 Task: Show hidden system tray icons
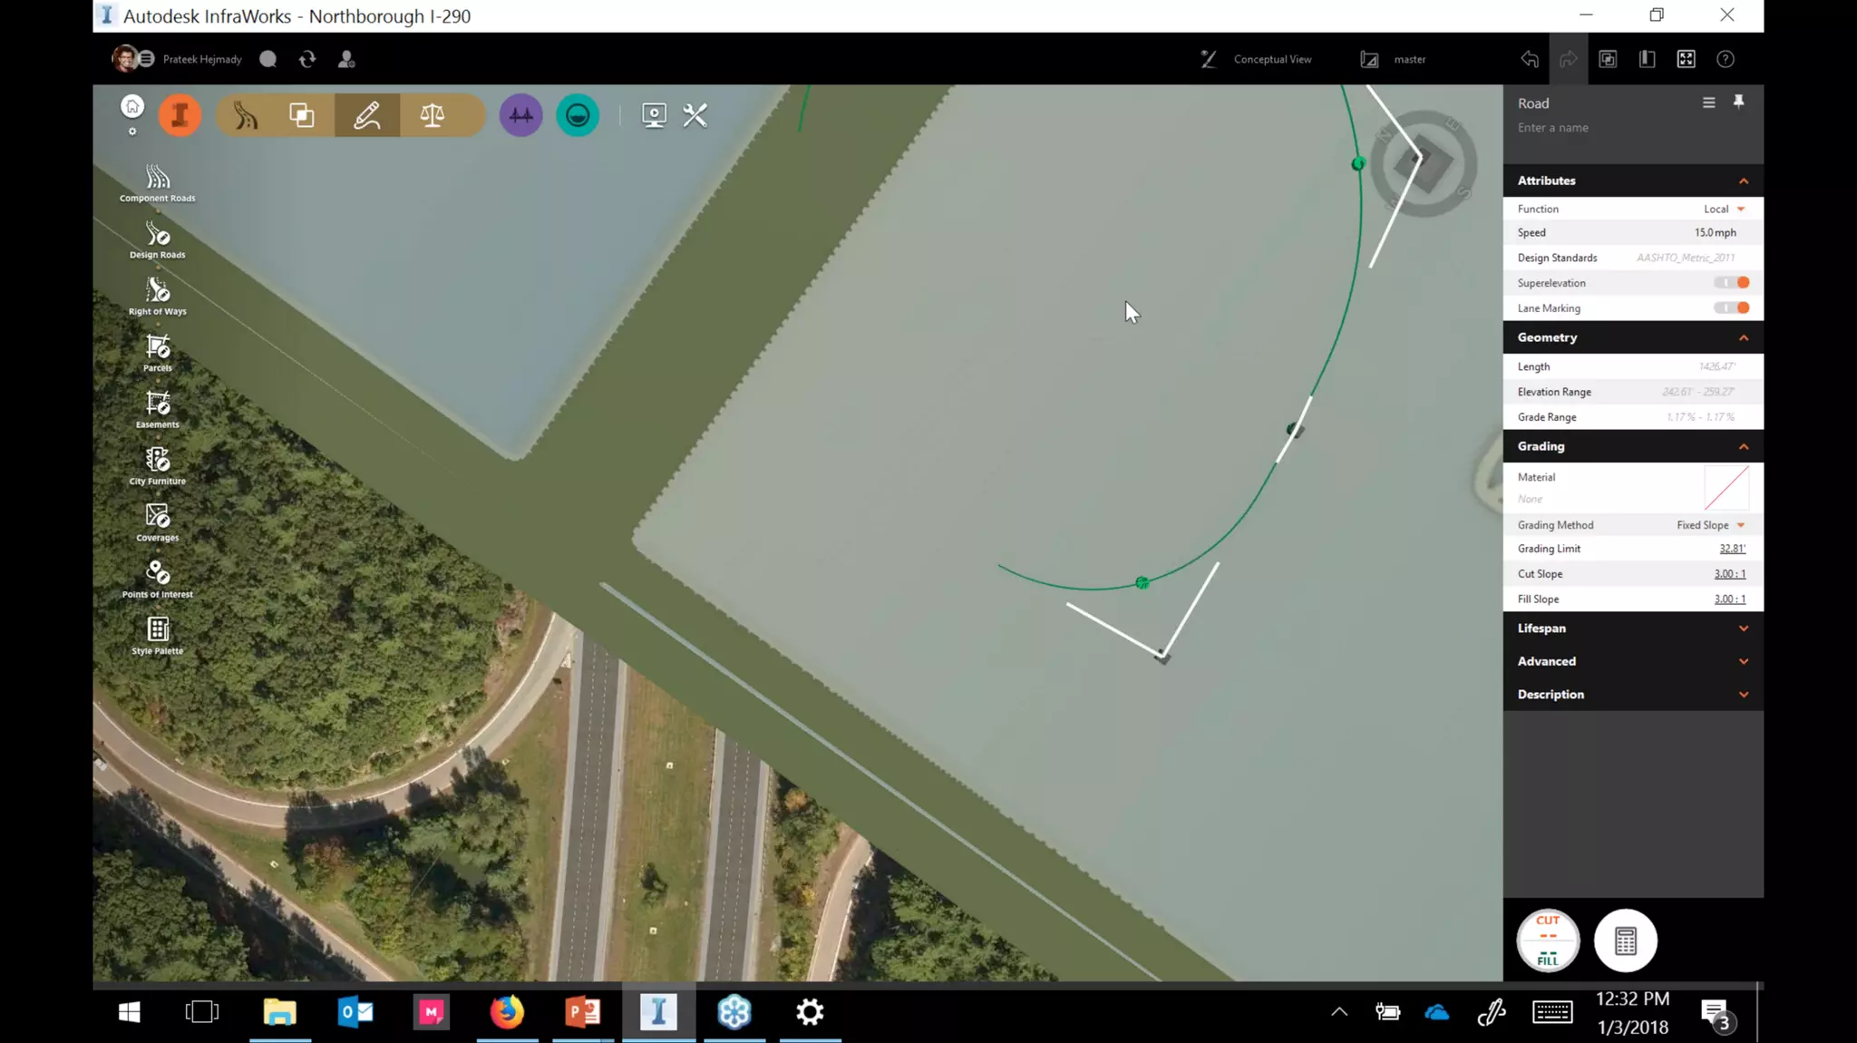point(1339,1012)
